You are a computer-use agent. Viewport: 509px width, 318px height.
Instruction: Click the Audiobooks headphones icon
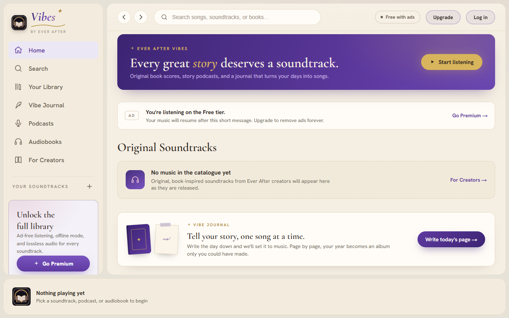(x=18, y=142)
